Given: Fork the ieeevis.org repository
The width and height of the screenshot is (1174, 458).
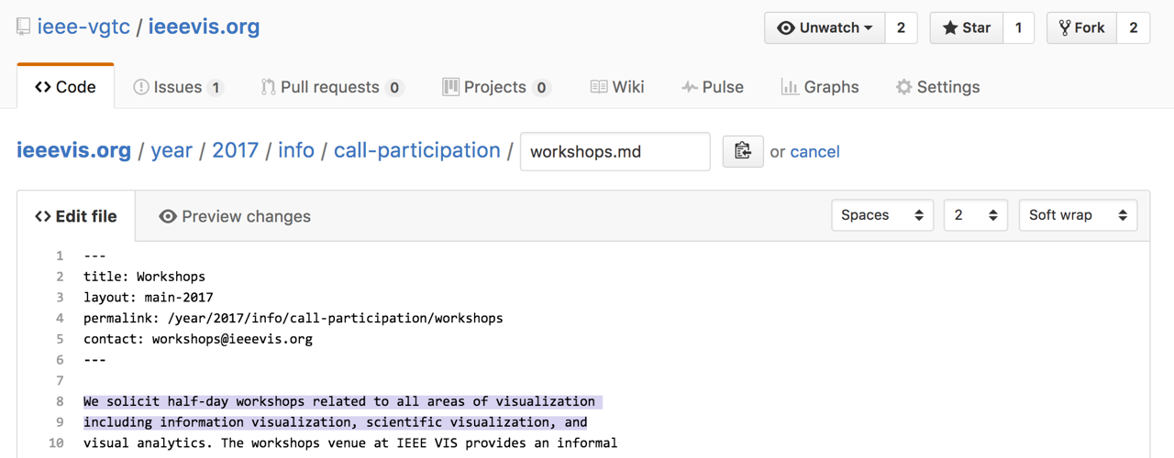Looking at the screenshot, I should tap(1082, 27).
